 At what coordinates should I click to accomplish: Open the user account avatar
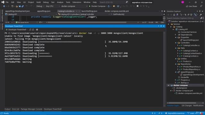point(183,2)
